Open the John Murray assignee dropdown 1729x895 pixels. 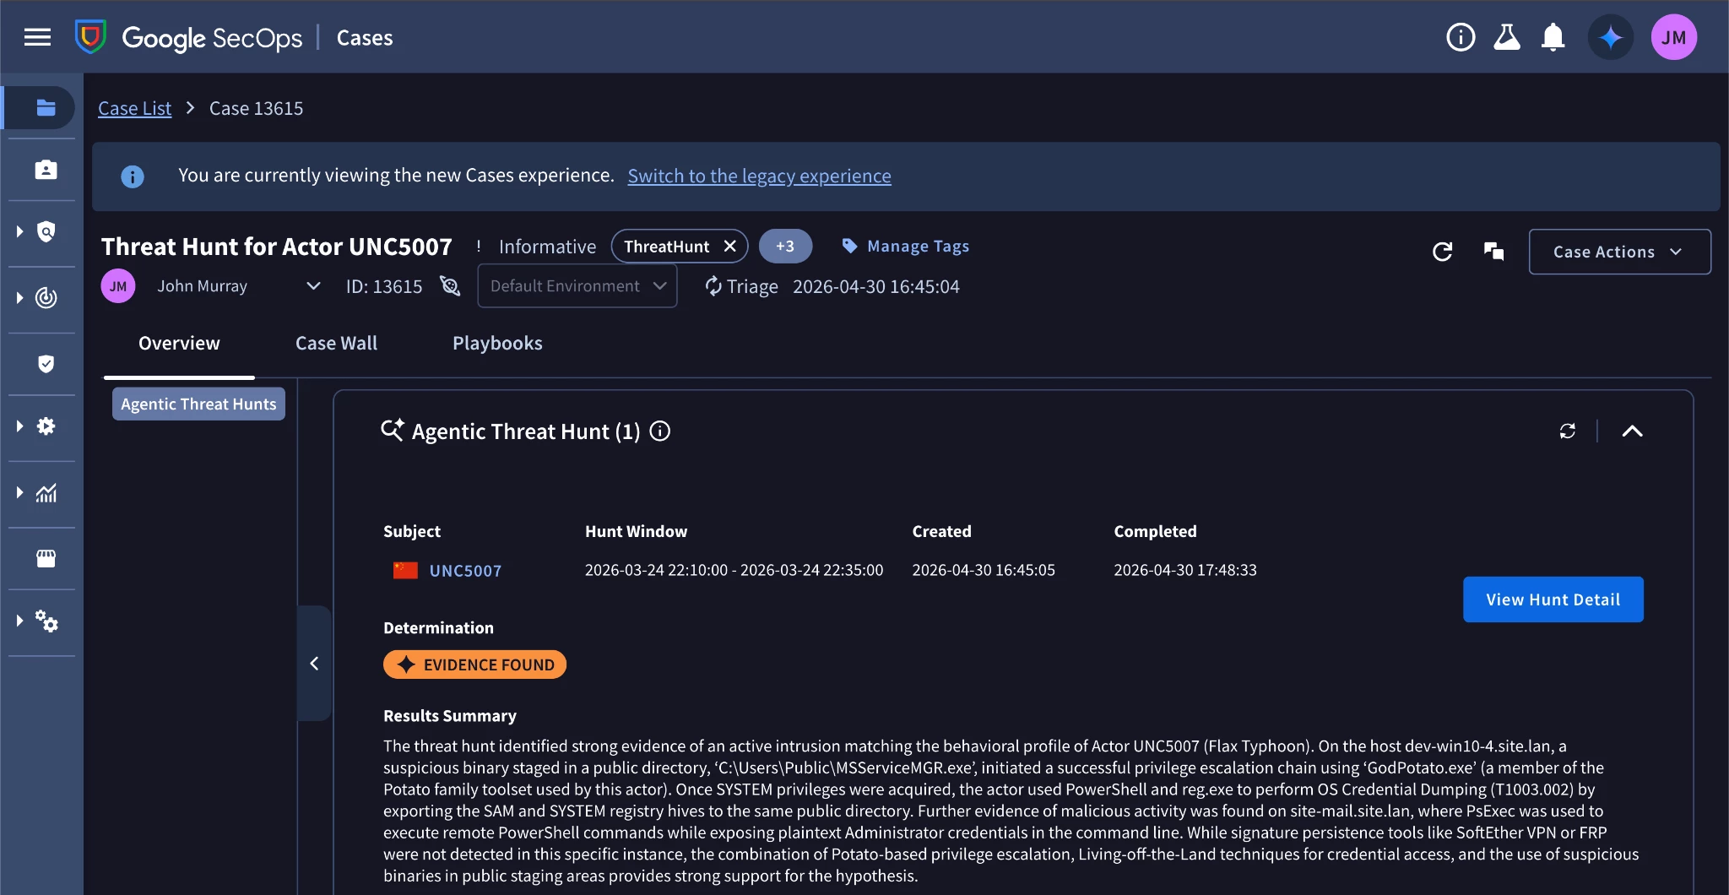pyautogui.click(x=239, y=286)
